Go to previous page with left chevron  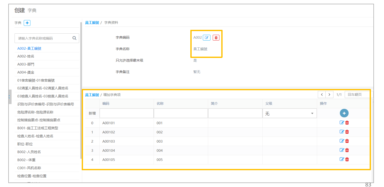pos(322,95)
